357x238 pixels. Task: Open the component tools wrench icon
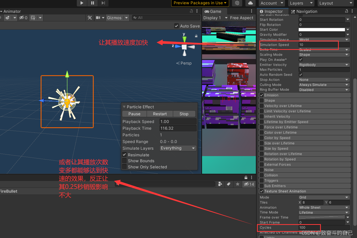click(x=90, y=18)
